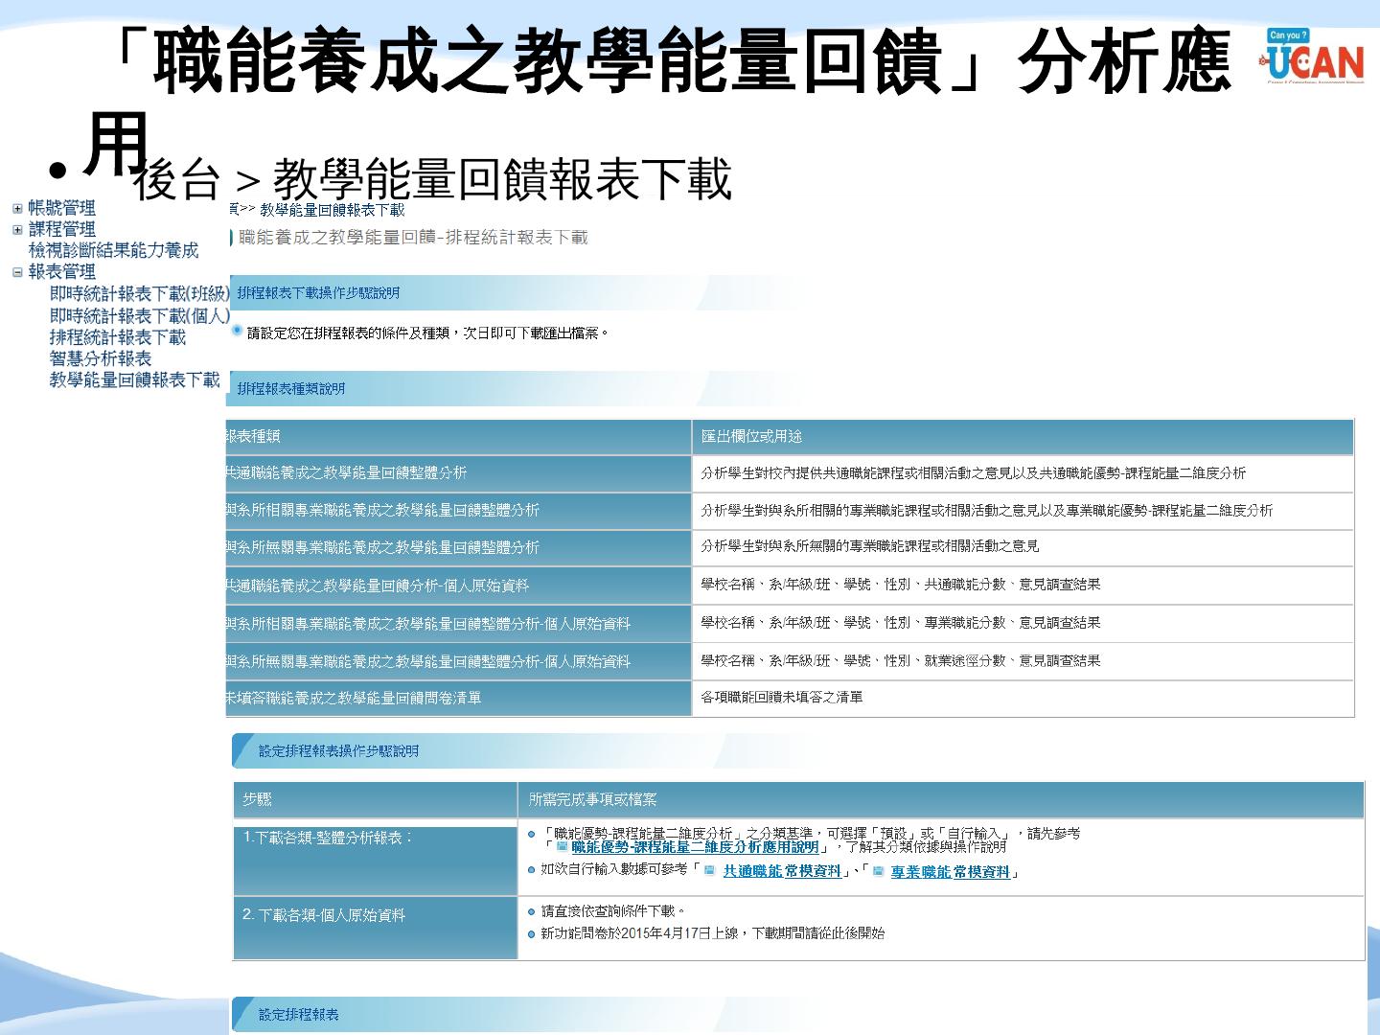Viewport: 1380px width, 1035px height.
Task: Click the 教學能量回饋報表下載 breadcrumb text
Action: click(x=333, y=210)
